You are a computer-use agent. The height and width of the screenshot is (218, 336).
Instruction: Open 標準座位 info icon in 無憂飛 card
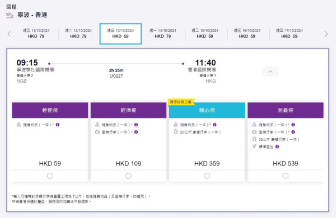coord(277,146)
